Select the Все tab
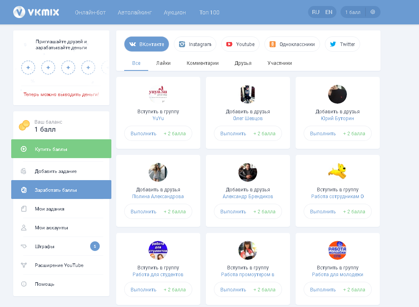419x307 pixels. tap(136, 63)
